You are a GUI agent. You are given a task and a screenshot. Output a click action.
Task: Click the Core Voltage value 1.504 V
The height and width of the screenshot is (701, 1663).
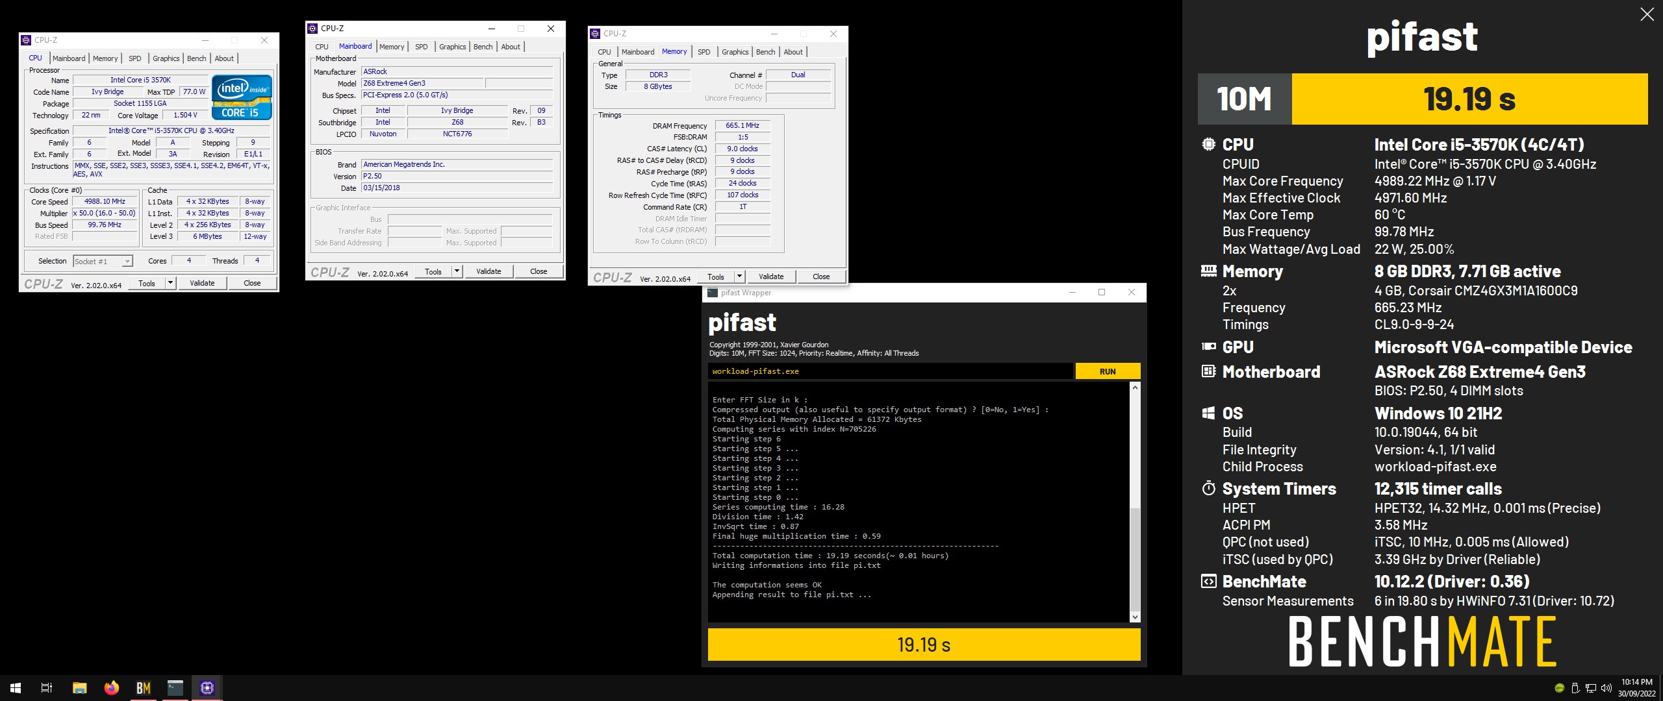[x=185, y=115]
